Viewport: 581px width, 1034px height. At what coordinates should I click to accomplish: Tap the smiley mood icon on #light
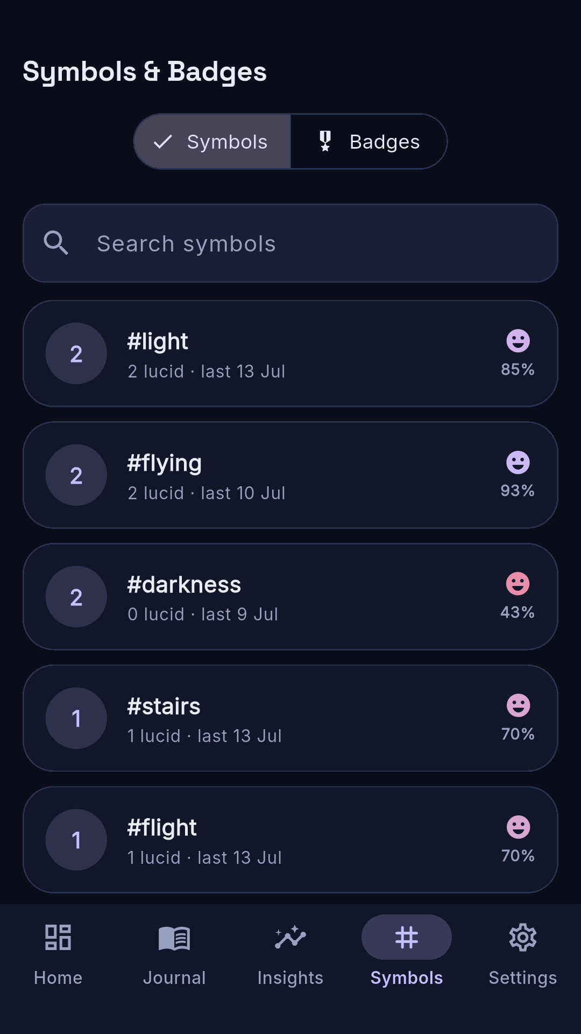[x=518, y=341]
